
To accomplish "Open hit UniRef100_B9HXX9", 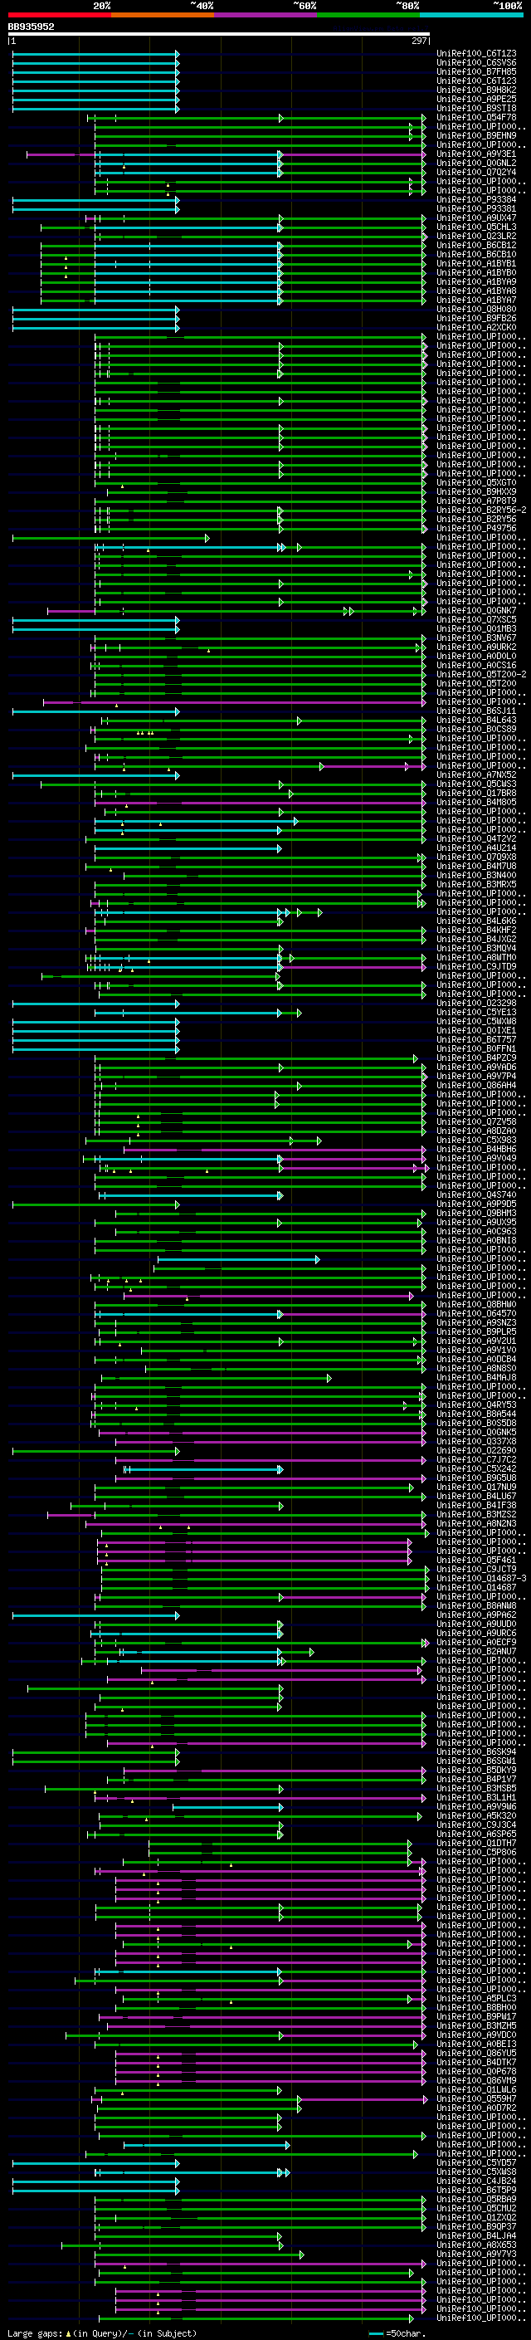I will pyautogui.click(x=476, y=491).
